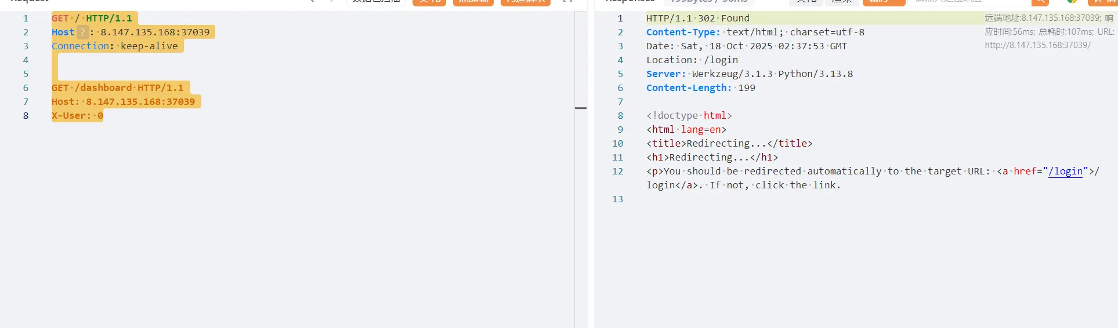Click the question-mark hint badge beside Host
The image size is (1118, 328).
pyautogui.click(x=83, y=32)
